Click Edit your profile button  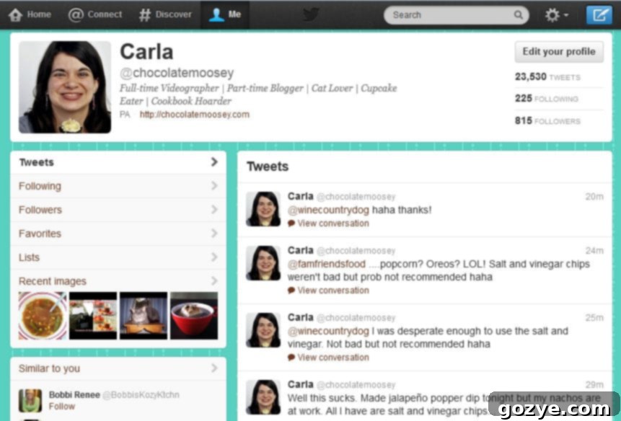click(x=559, y=52)
